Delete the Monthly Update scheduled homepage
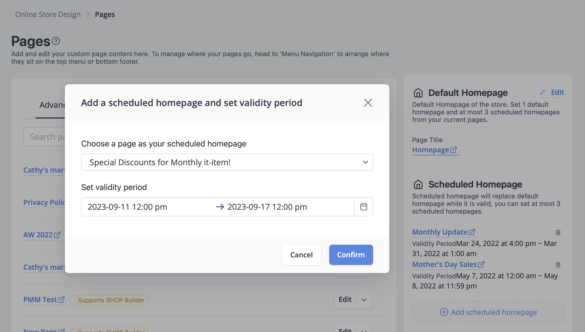This screenshot has width=585, height=332. point(558,232)
